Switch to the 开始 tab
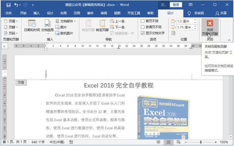234x146 pixels. coord(23,13)
